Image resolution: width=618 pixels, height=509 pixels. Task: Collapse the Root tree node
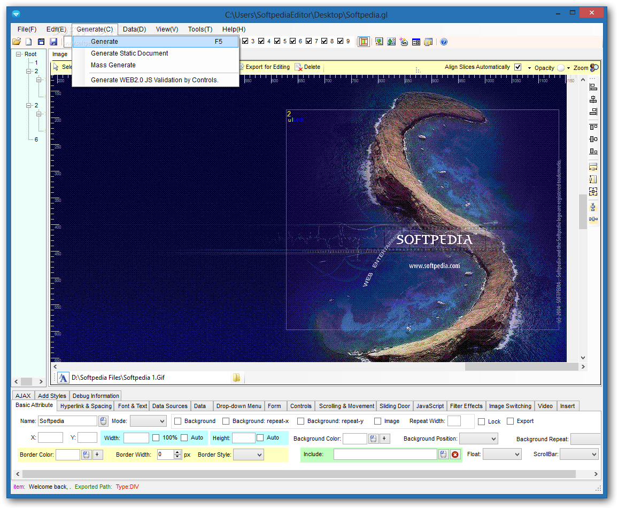click(x=19, y=54)
